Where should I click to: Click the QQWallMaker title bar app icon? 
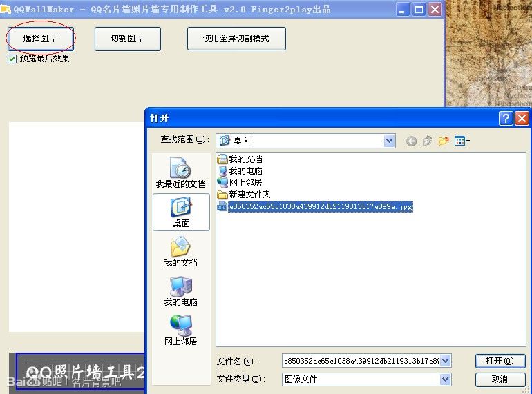click(x=6, y=10)
